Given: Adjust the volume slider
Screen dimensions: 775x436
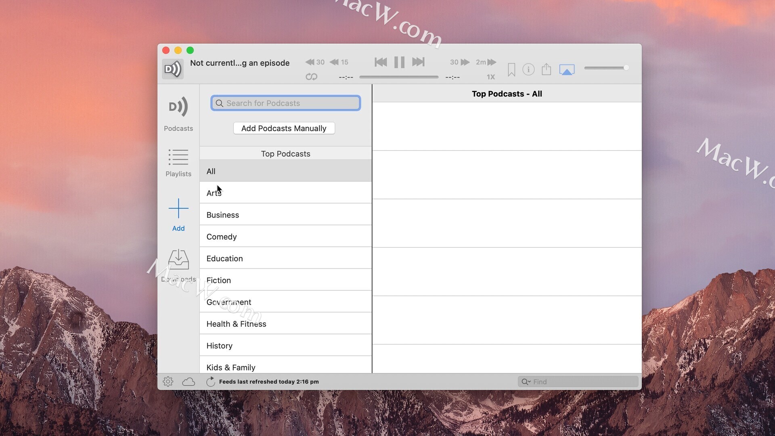Looking at the screenshot, I should (x=606, y=68).
